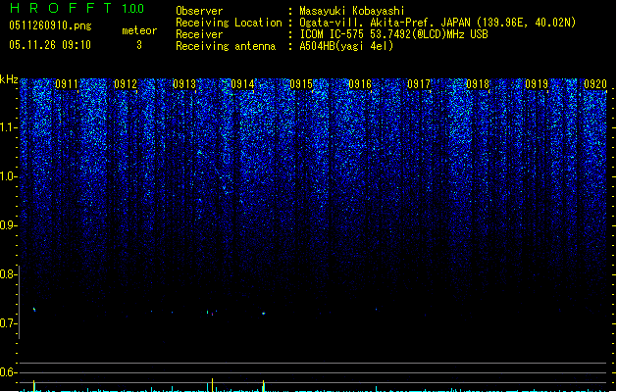Click the Receiving antenna field label
This screenshot has height=392, width=617.
click(226, 46)
